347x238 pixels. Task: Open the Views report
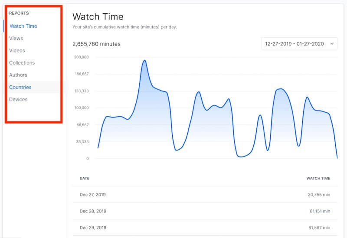click(x=16, y=38)
